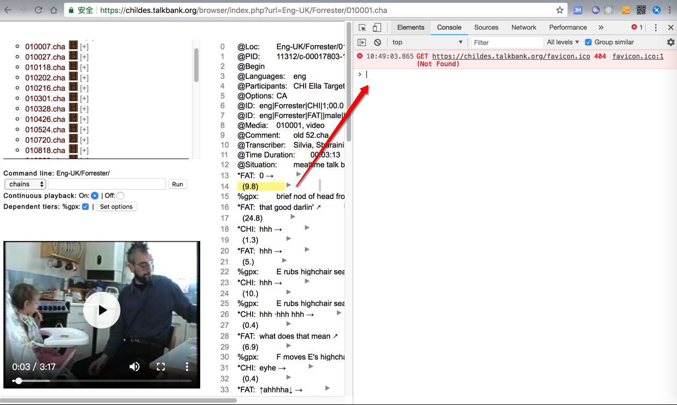This screenshot has height=405, width=677.
Task: Go back in browser history
Action: (8, 10)
